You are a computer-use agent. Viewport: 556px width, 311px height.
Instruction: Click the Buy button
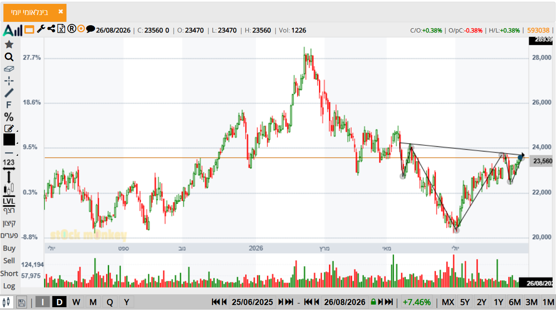tap(9, 248)
